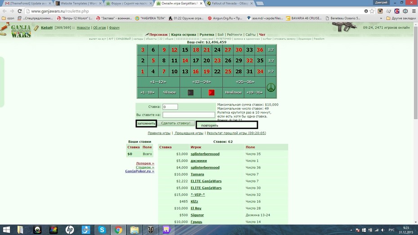The image size is (418, 235).
Task: Open the Другие закладки folder
Action: [x=401, y=18]
